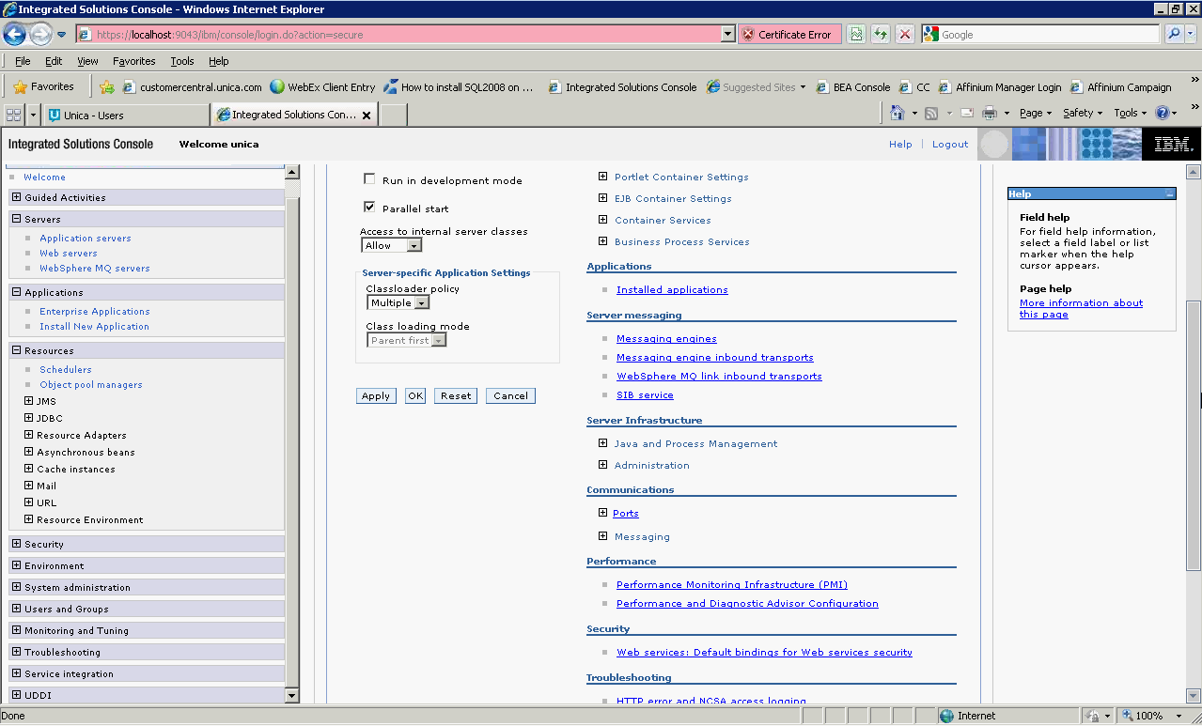This screenshot has height=726, width=1202.
Task: Click the Stop loading X icon
Action: pyautogui.click(x=904, y=34)
